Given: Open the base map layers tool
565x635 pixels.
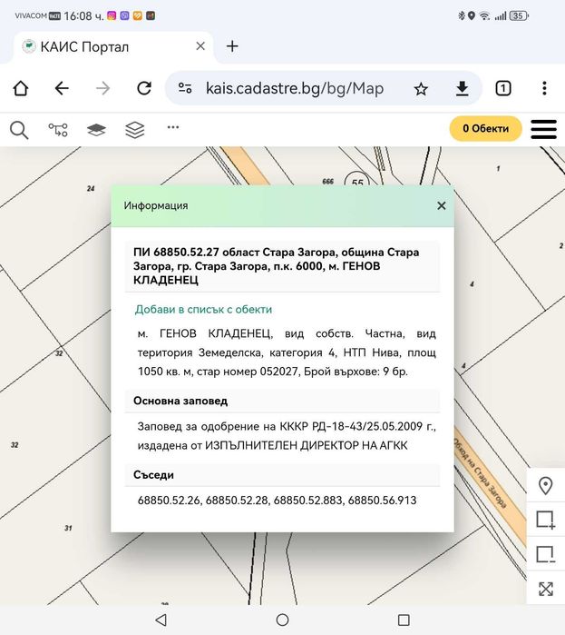Looking at the screenshot, I should [96, 130].
